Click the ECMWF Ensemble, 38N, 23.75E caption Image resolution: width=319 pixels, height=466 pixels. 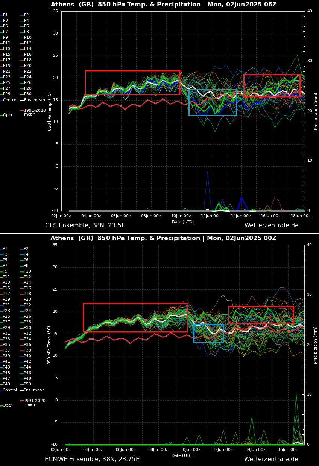tap(92, 459)
